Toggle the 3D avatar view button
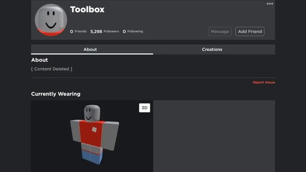Viewport: 306px width, 172px height. (x=144, y=108)
